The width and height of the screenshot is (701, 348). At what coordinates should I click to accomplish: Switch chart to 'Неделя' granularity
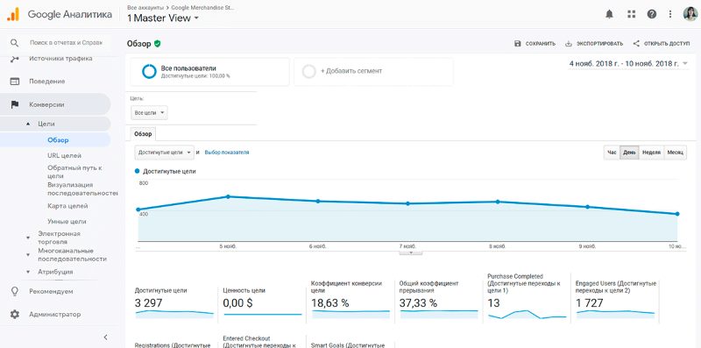651,153
